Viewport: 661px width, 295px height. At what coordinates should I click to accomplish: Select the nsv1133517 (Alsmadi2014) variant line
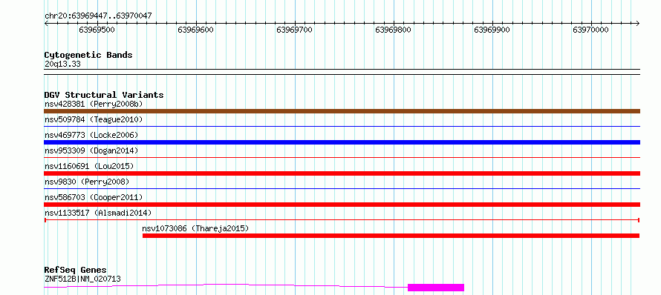(342, 219)
